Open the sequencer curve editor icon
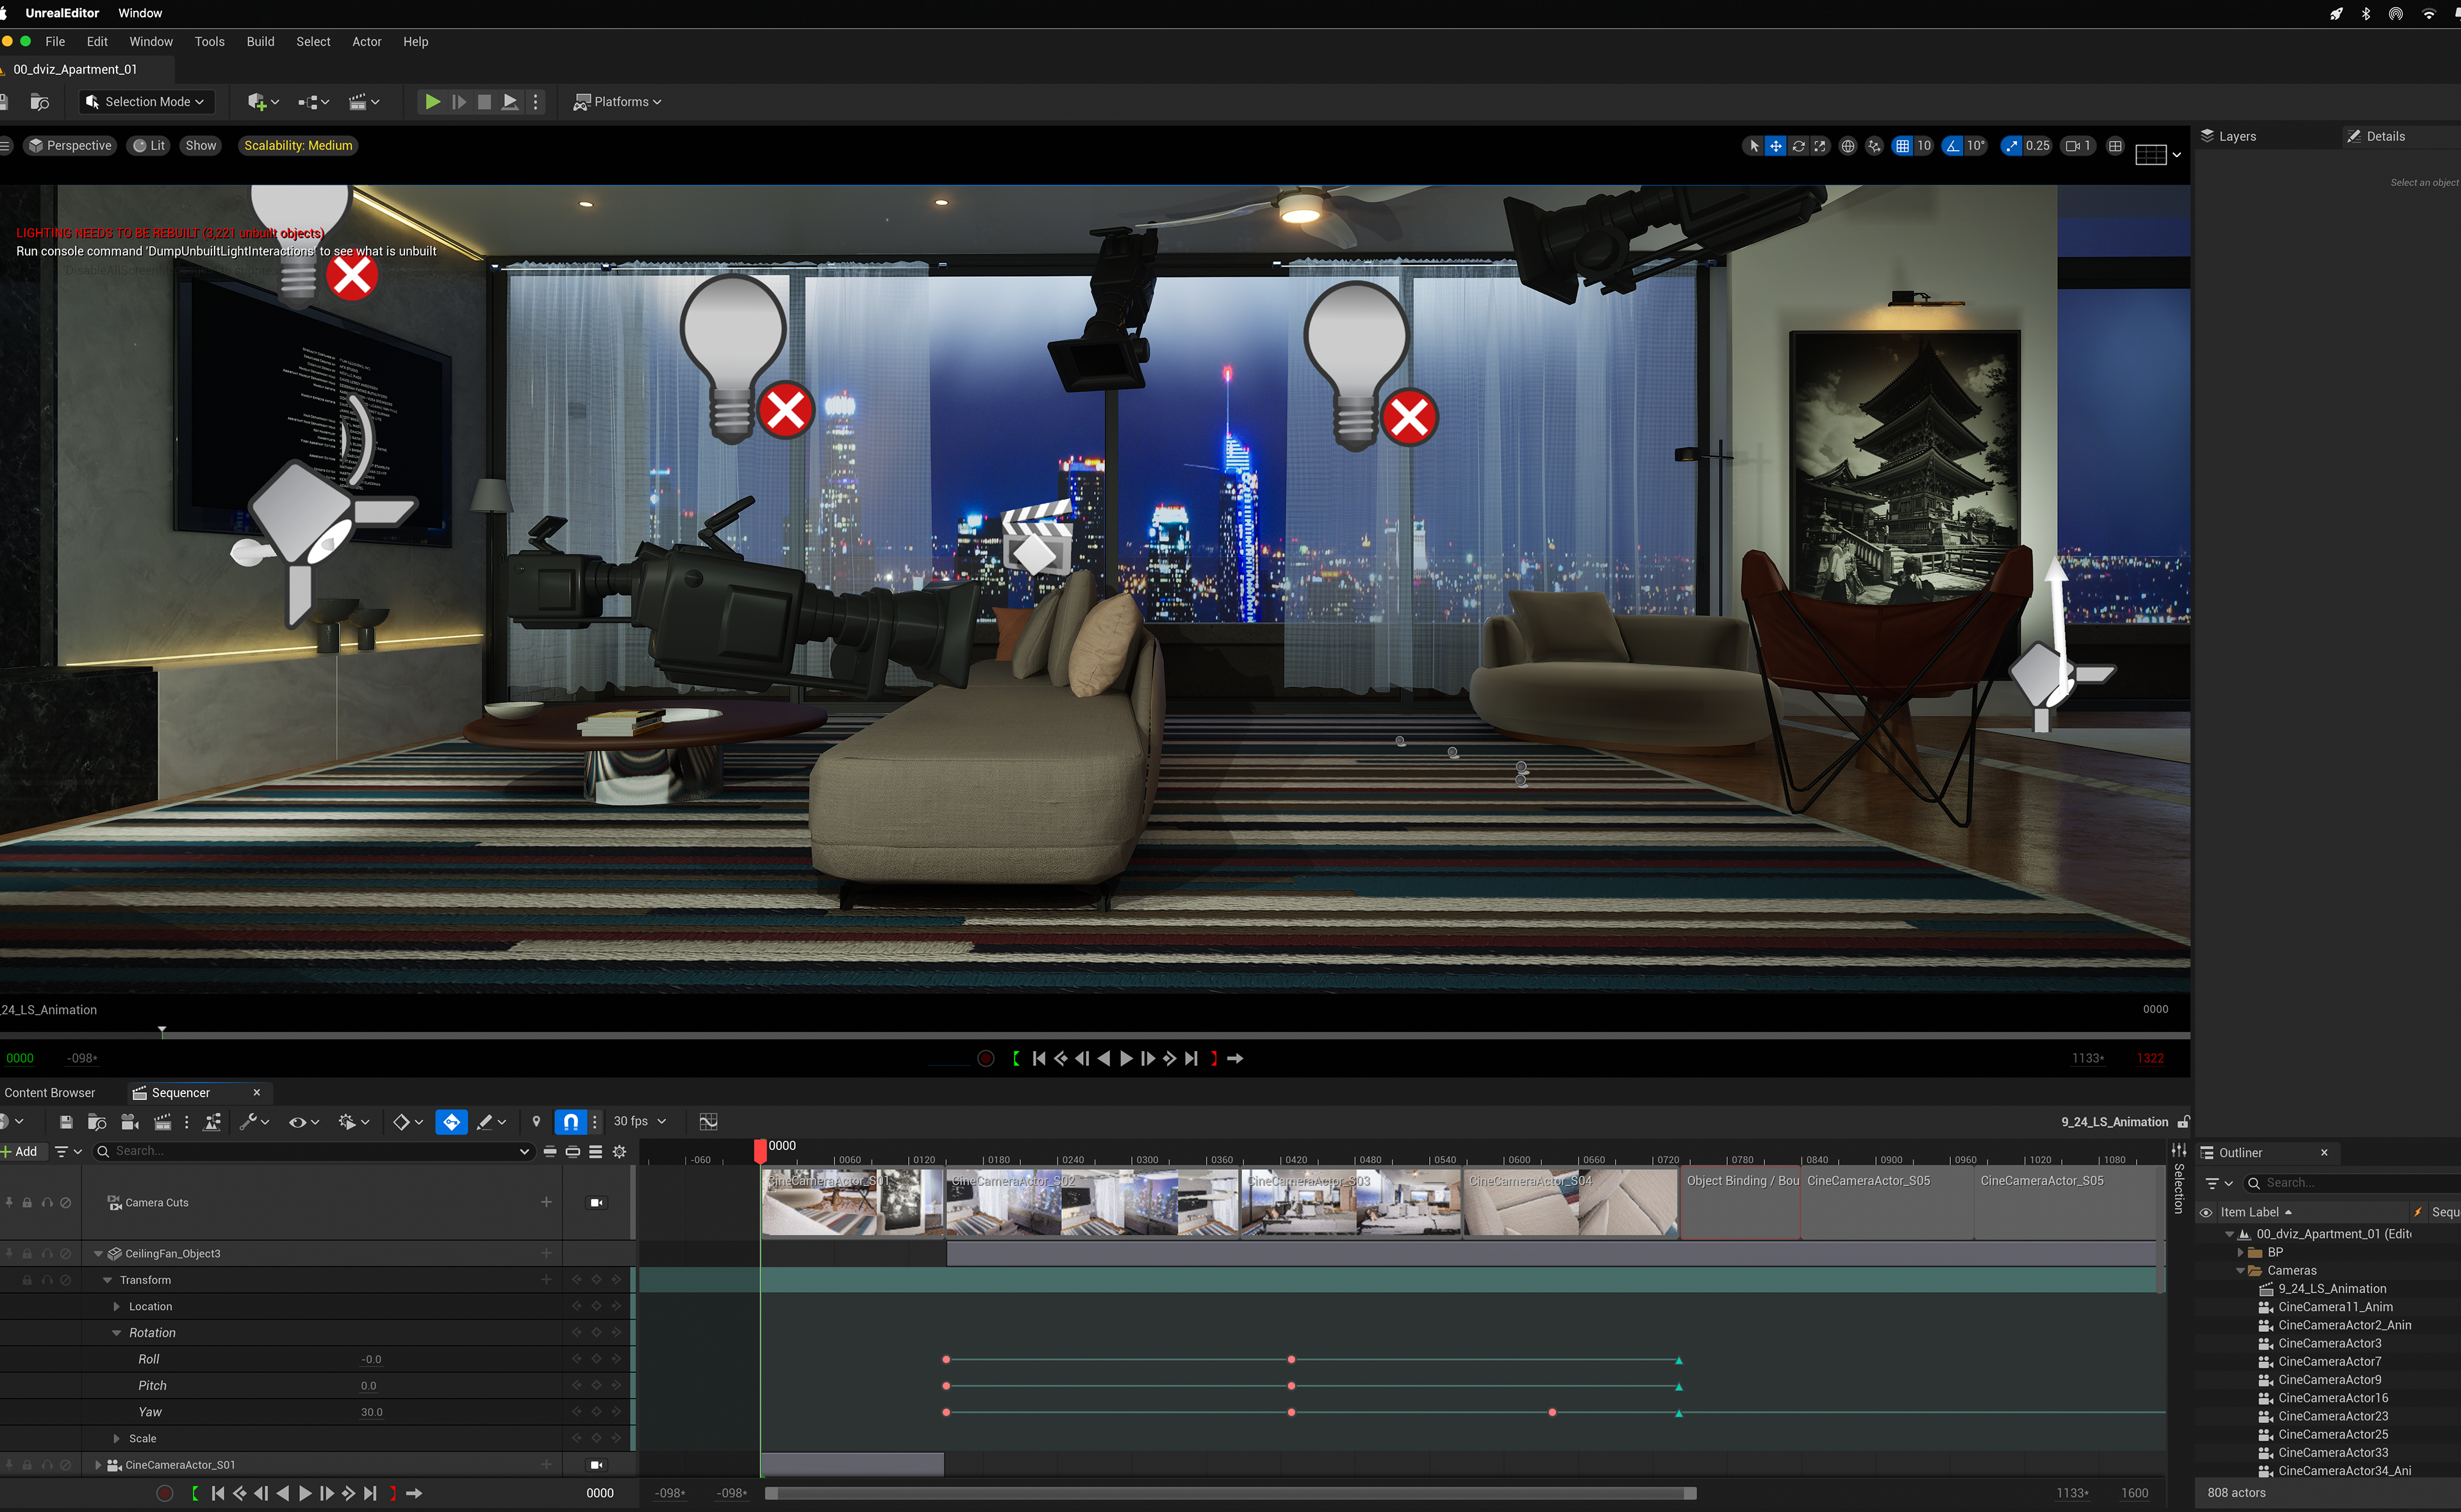2461x1512 pixels. point(709,1122)
